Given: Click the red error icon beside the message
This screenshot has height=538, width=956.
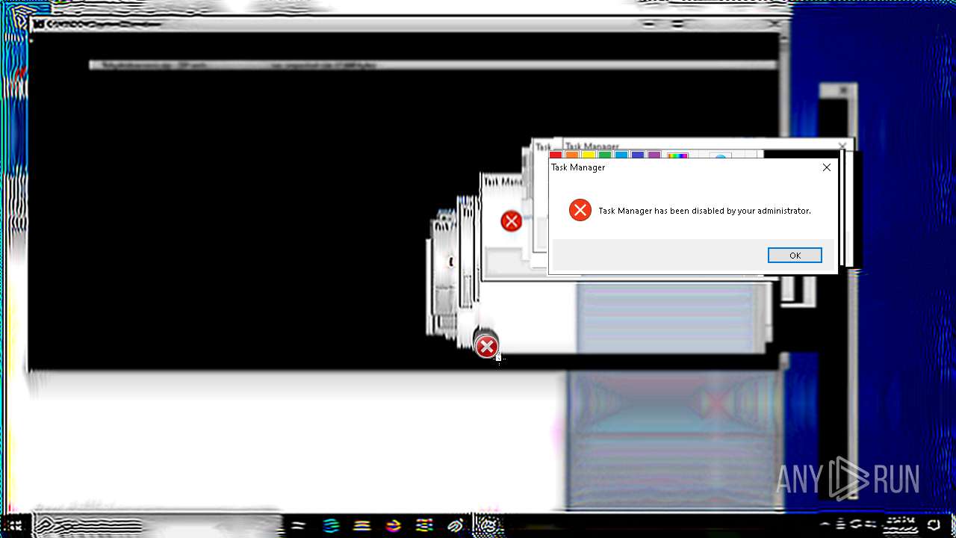Looking at the screenshot, I should pyautogui.click(x=580, y=211).
